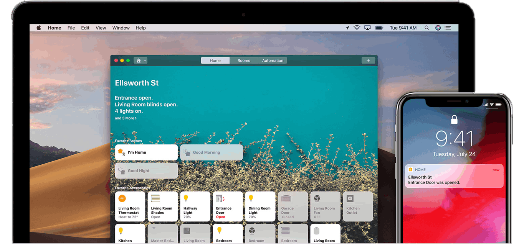Open the Living Room Thermostat temperature icon
Image resolution: width=524 pixels, height=244 pixels.
coord(122,198)
